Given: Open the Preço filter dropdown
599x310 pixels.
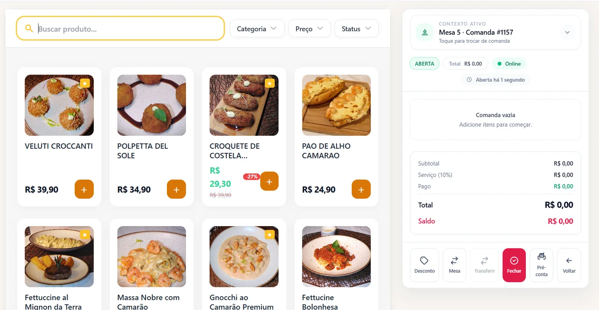Looking at the screenshot, I should (x=309, y=28).
